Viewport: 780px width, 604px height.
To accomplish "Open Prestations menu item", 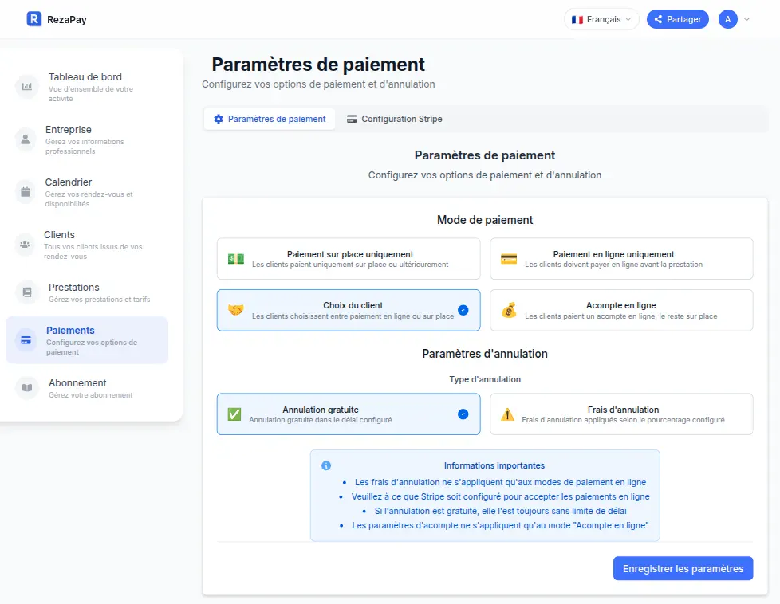I will click(x=87, y=292).
